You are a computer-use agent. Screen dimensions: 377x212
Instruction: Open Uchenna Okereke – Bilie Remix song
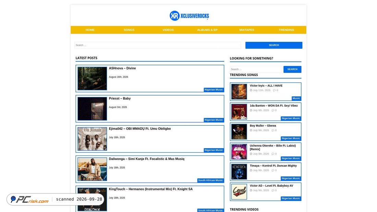[273, 147]
